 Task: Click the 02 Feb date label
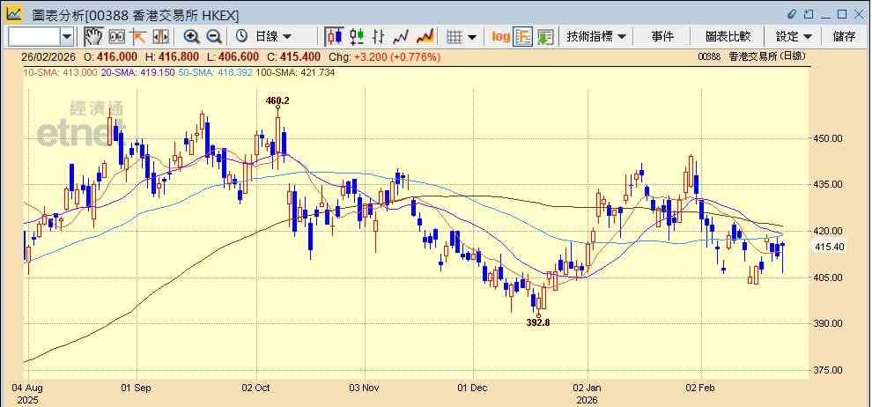point(701,388)
